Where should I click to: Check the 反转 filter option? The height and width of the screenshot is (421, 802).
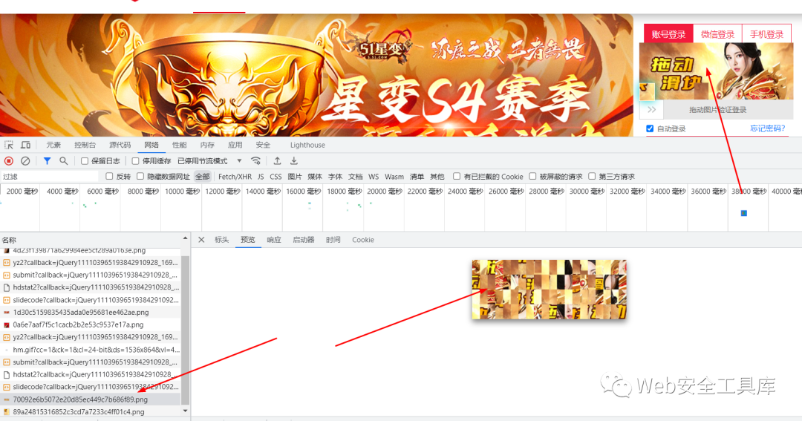[x=109, y=176]
